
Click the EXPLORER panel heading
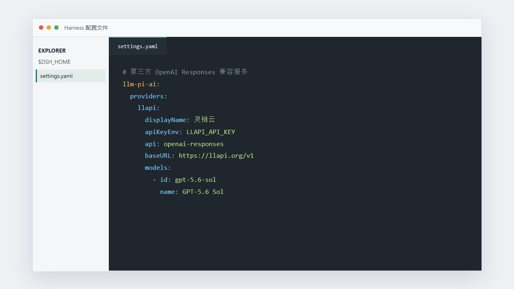pos(52,51)
